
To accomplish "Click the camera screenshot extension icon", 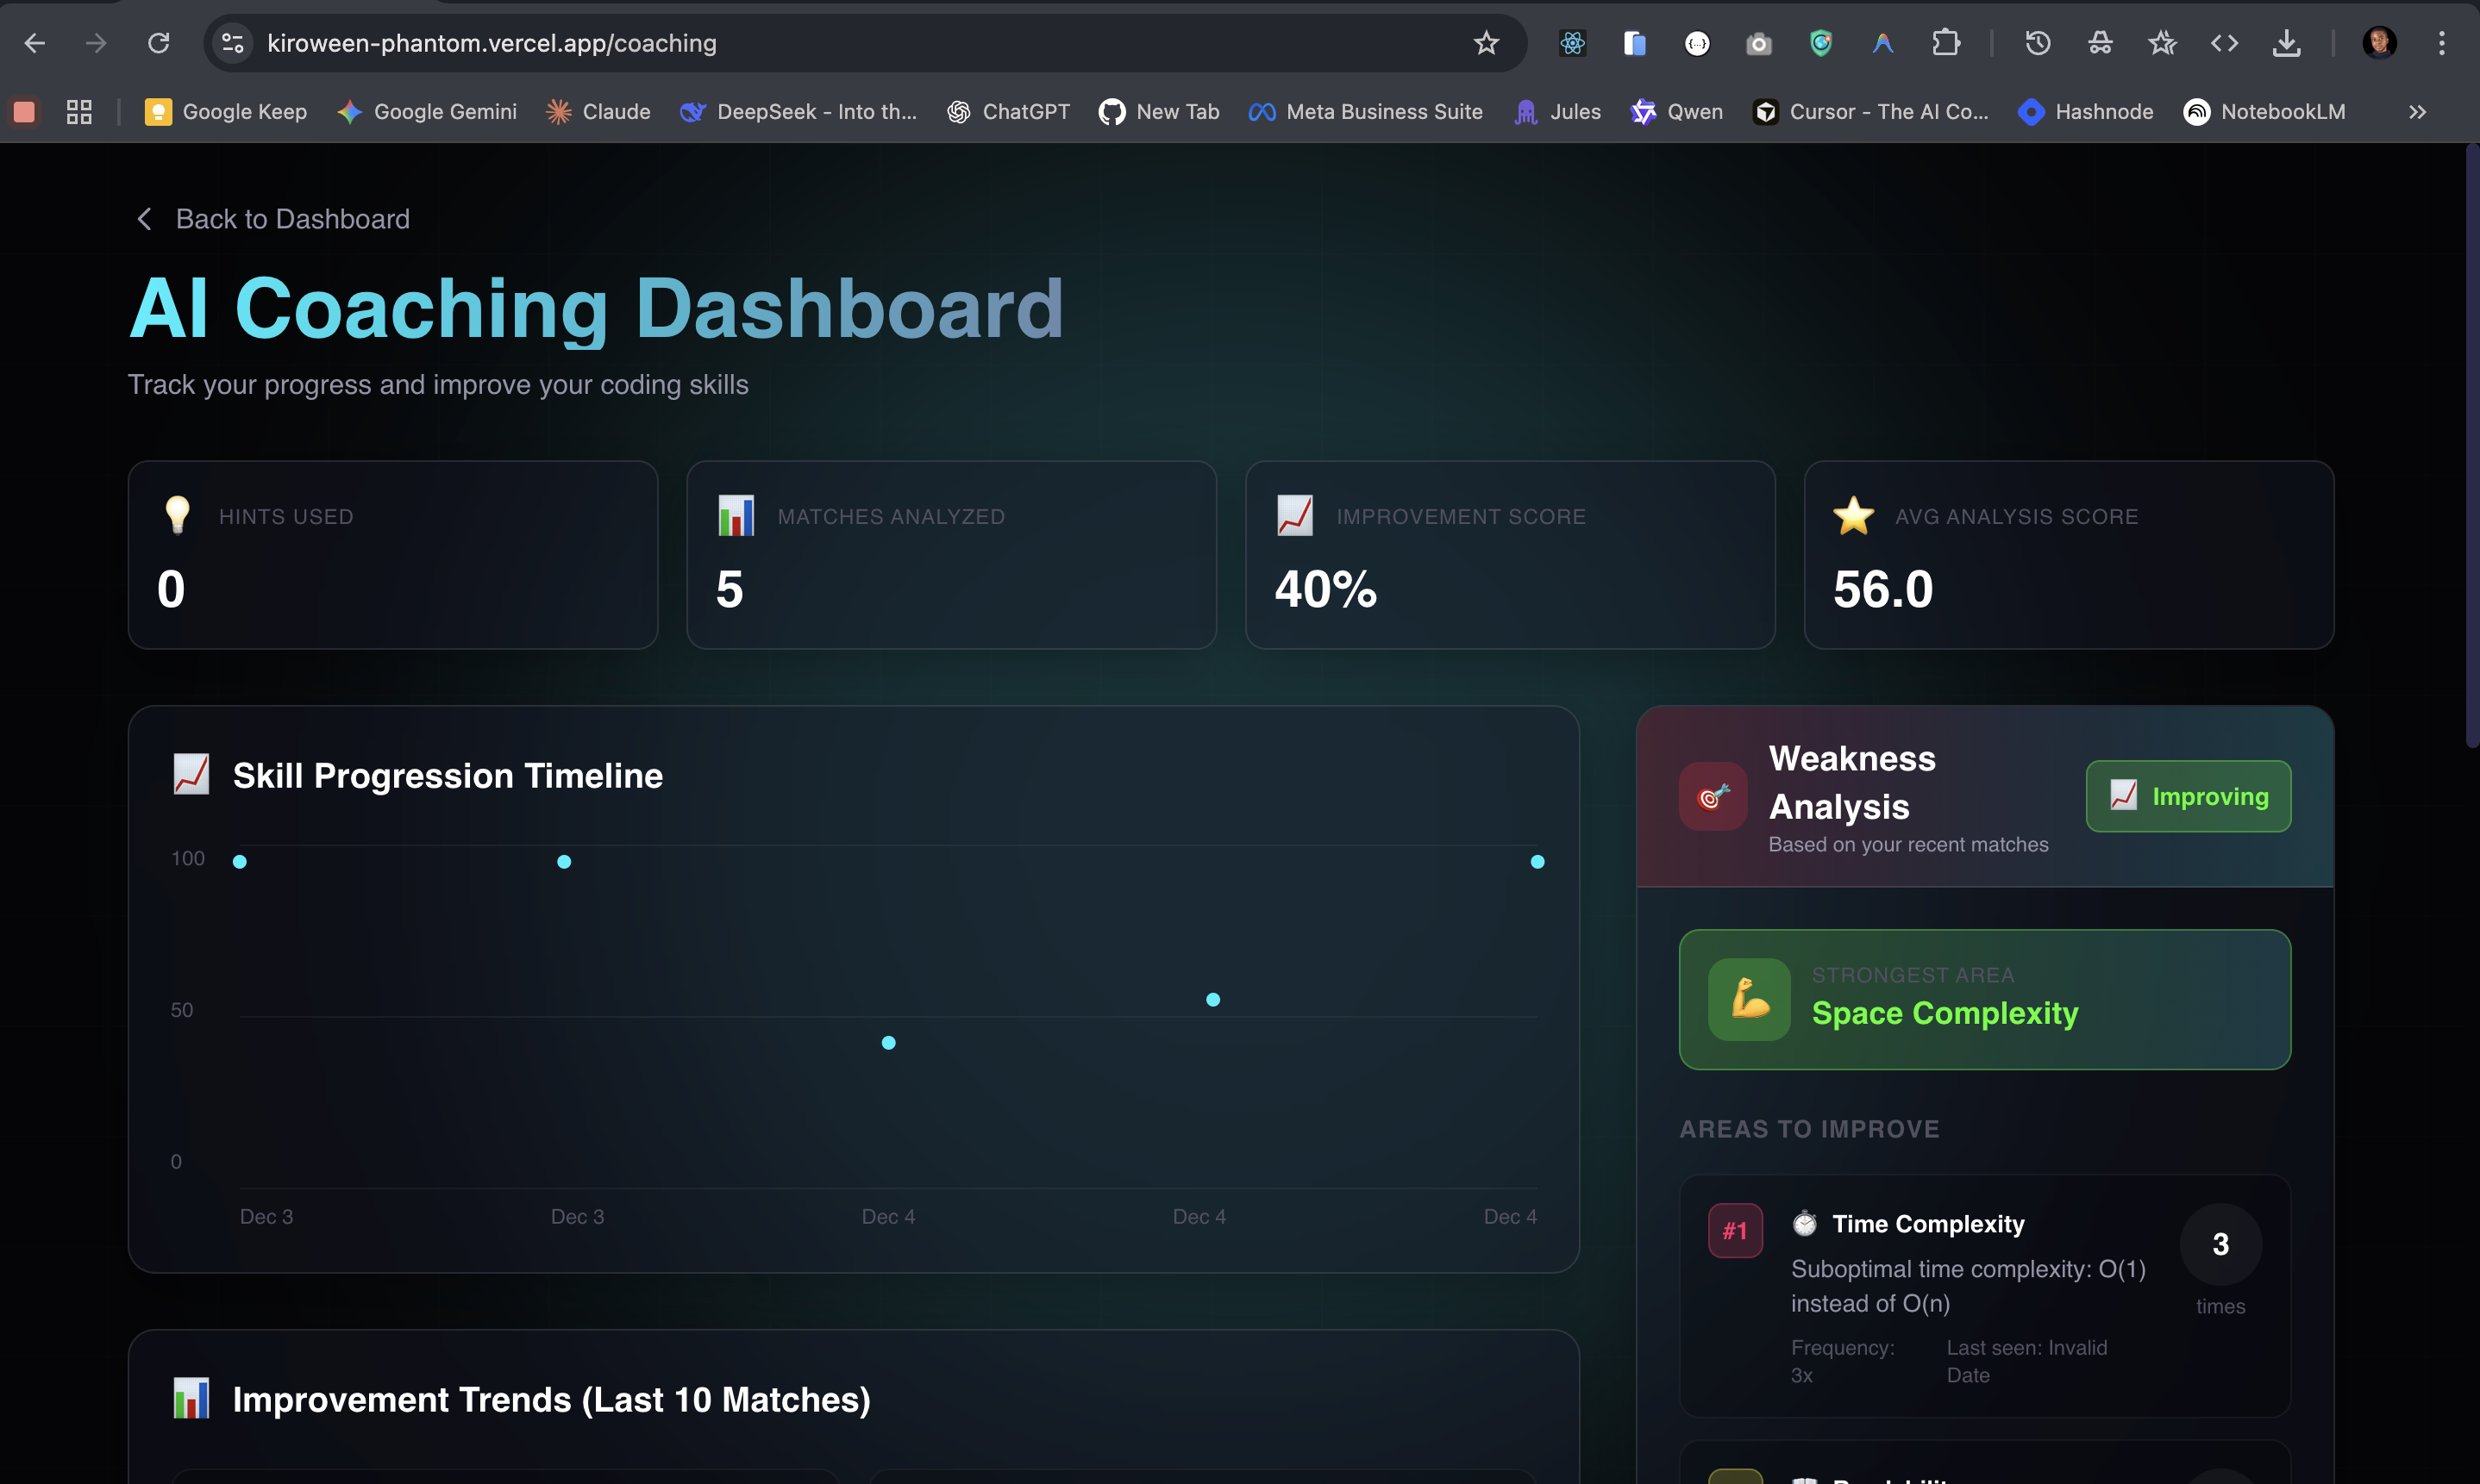I will point(1757,44).
